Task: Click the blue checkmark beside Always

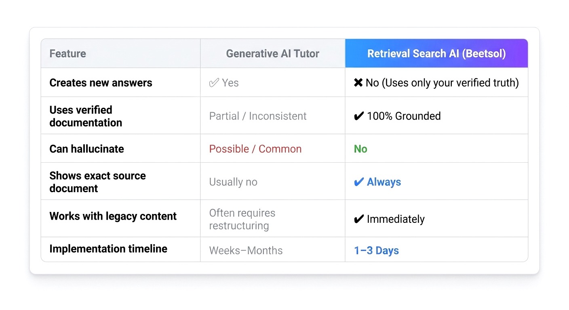Action: click(x=358, y=182)
